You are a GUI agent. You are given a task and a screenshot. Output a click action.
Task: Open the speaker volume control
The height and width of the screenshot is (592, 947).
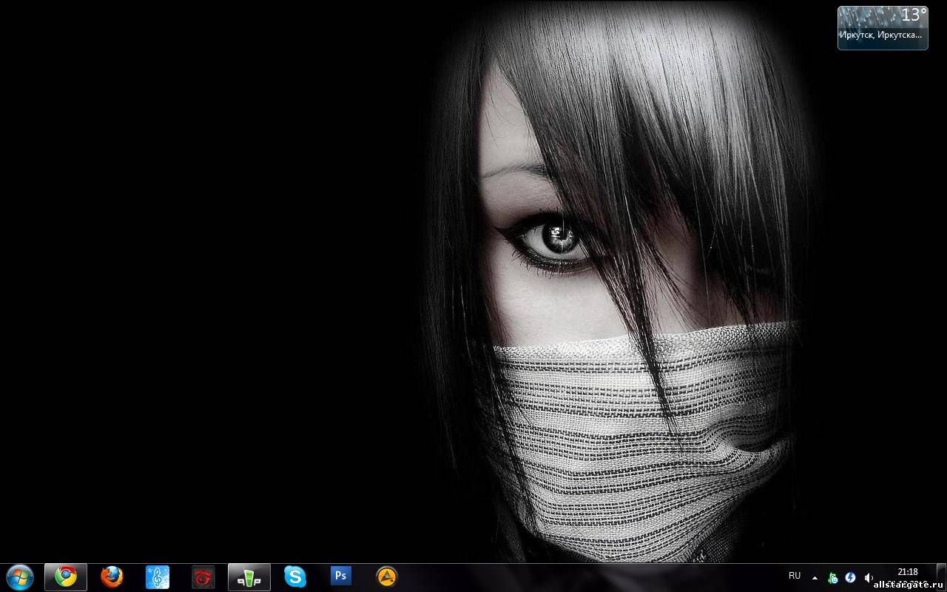click(x=869, y=577)
